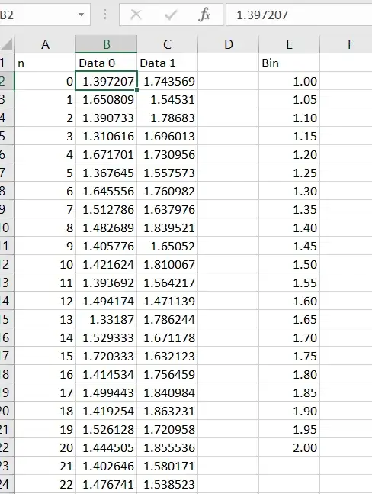Click the Enter checkmark formula bar icon

(171, 15)
